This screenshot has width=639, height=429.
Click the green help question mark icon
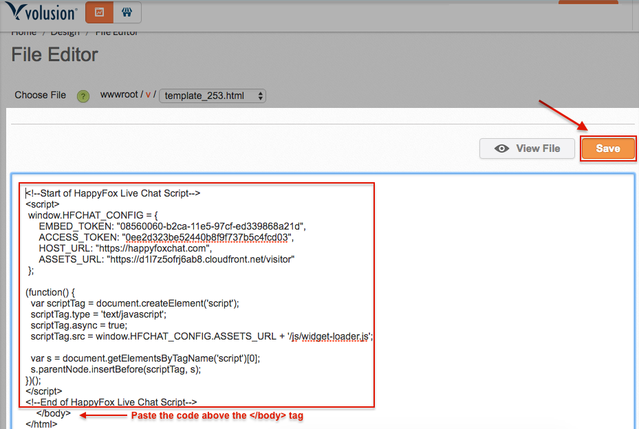83,96
